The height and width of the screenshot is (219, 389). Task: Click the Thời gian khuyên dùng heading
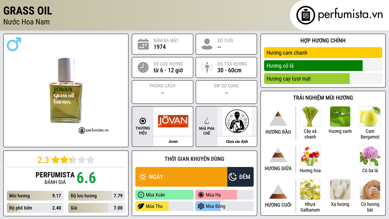point(194,159)
